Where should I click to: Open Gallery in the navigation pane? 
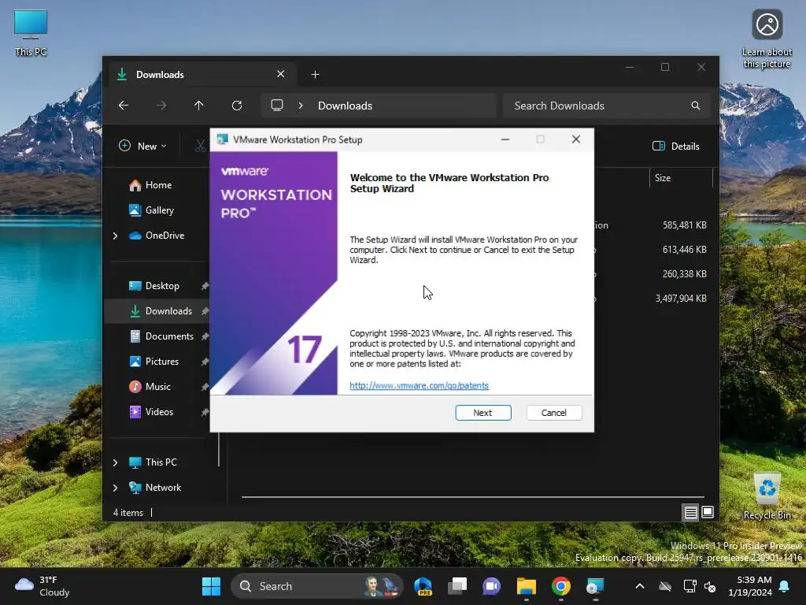(x=159, y=210)
